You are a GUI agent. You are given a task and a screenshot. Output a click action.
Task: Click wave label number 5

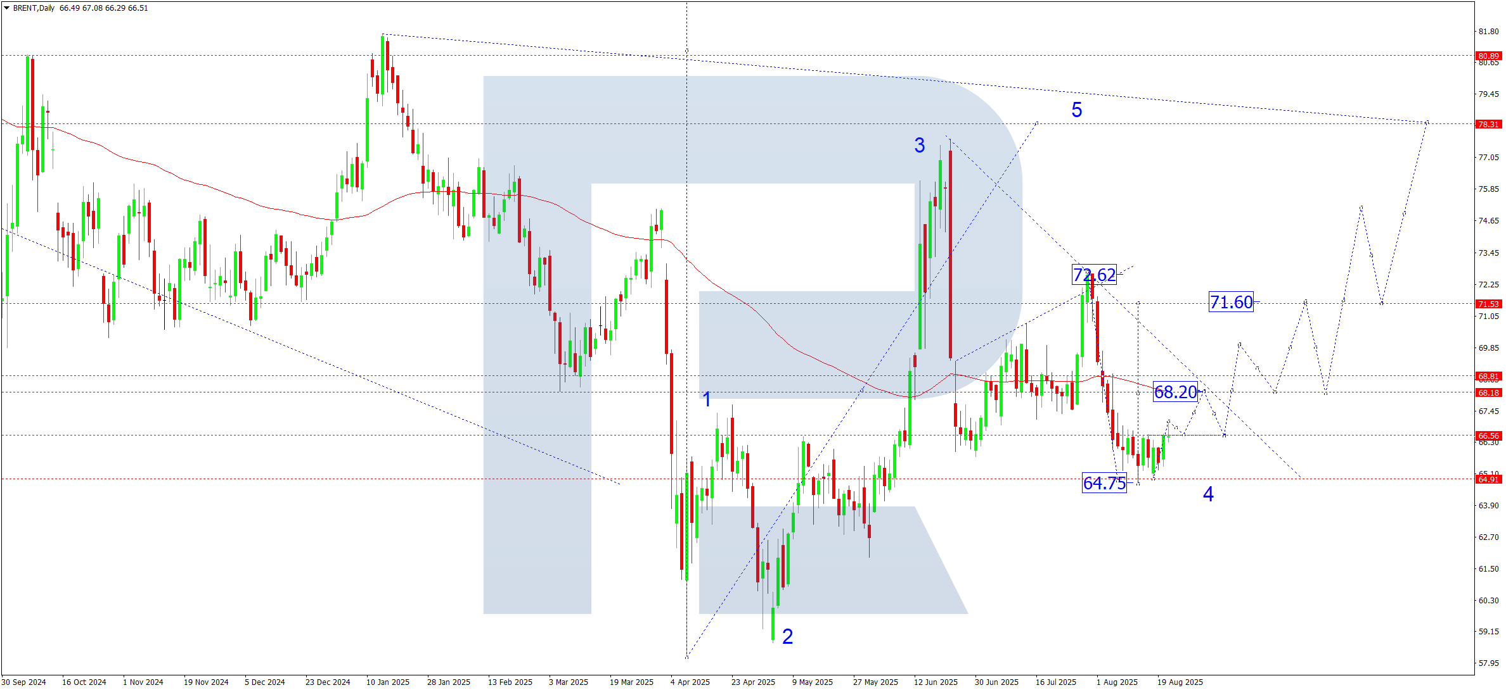click(1076, 110)
